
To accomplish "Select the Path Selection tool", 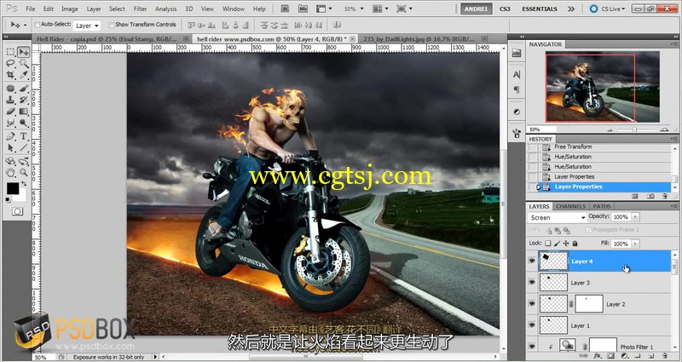I will click(x=11, y=147).
